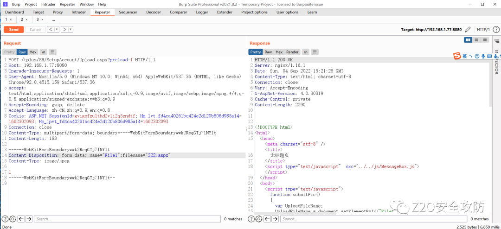Open the Burp menu
Screen dimensions: 501x229
(16, 4)
